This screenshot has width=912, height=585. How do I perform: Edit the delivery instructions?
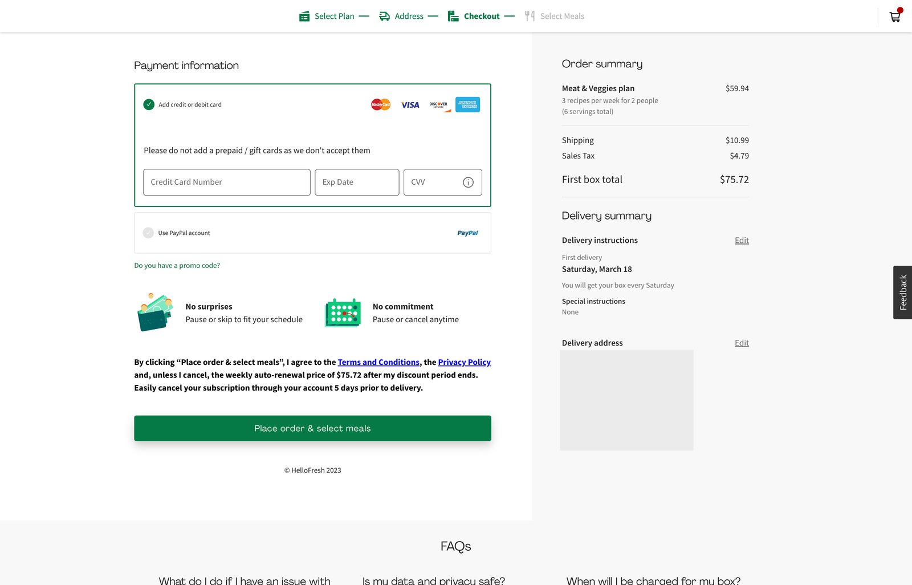(x=742, y=241)
